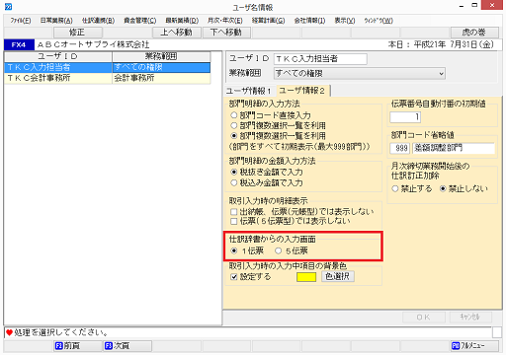Viewport: 506px width, 355px height.
Task: Close the ユーザ名情報 window
Action: (x=492, y=6)
